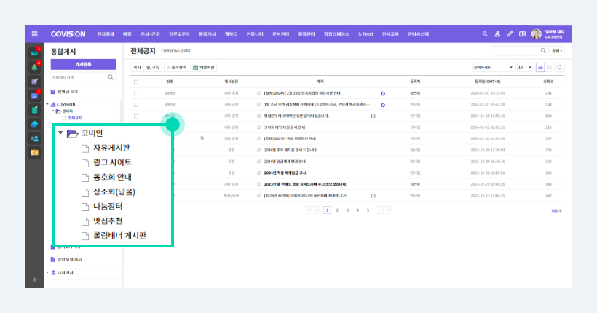Click the blue new-post dot on row 90968
The height and width of the screenshot is (313, 597).
point(383,93)
